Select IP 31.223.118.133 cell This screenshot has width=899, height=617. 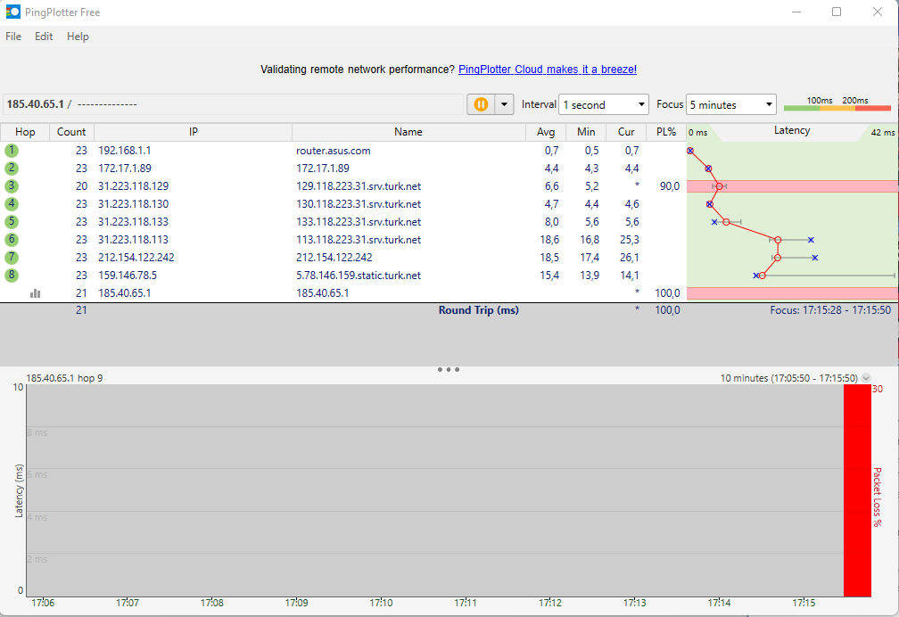(133, 221)
